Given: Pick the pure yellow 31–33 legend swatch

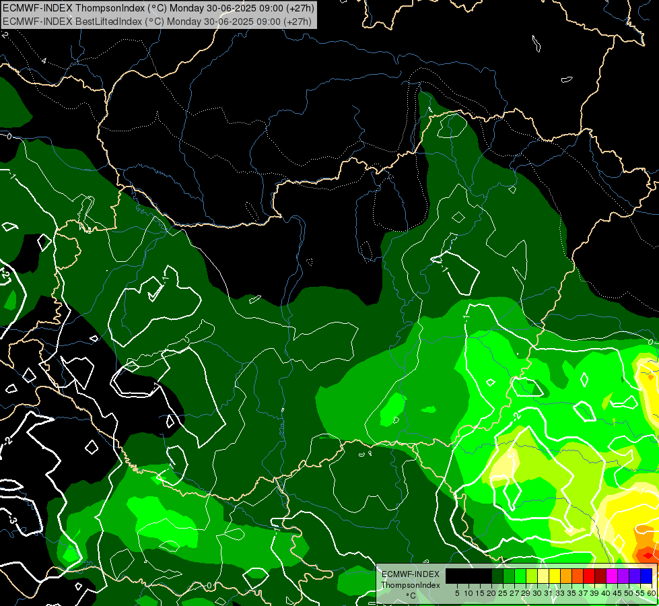Looking at the screenshot, I should point(555,576).
